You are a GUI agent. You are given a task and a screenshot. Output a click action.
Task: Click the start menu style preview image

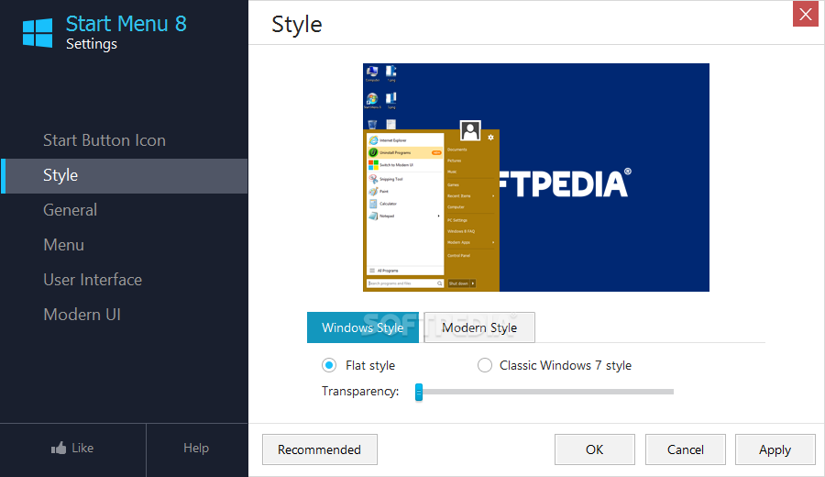click(536, 177)
